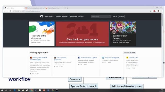Switch to Chrome on the taskbar
The image size is (165, 92).
point(31,90)
